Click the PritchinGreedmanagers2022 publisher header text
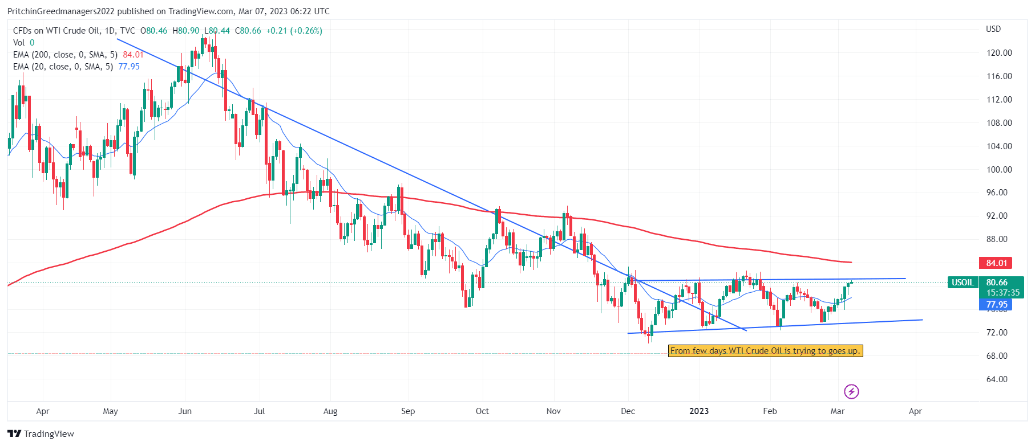Image resolution: width=1035 pixels, height=446 pixels. coord(61,11)
